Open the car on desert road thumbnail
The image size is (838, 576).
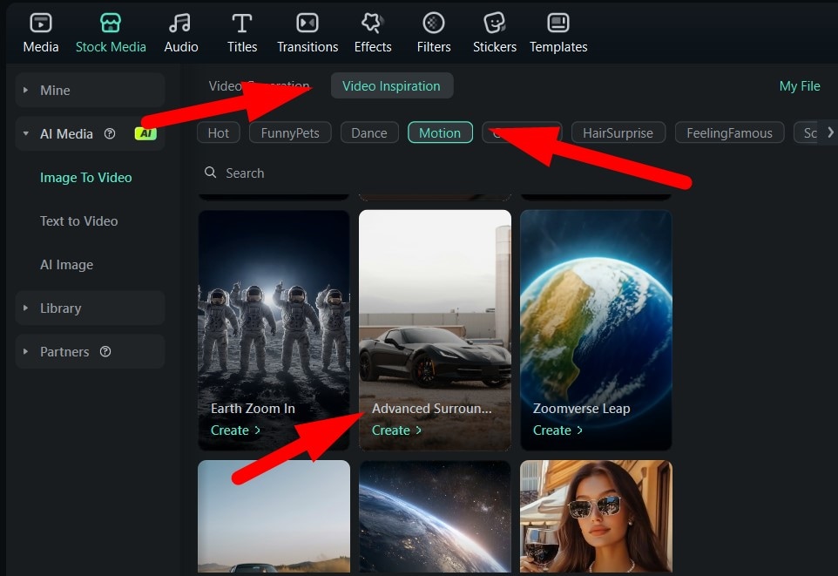[274, 516]
